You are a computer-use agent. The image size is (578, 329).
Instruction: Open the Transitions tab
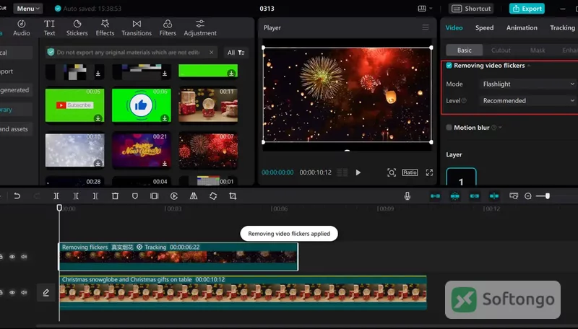pyautogui.click(x=137, y=28)
